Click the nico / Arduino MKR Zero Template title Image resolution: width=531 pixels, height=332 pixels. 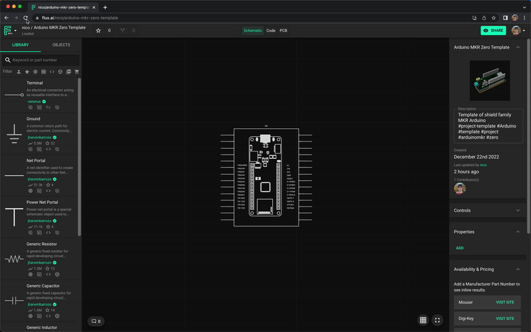pos(54,28)
